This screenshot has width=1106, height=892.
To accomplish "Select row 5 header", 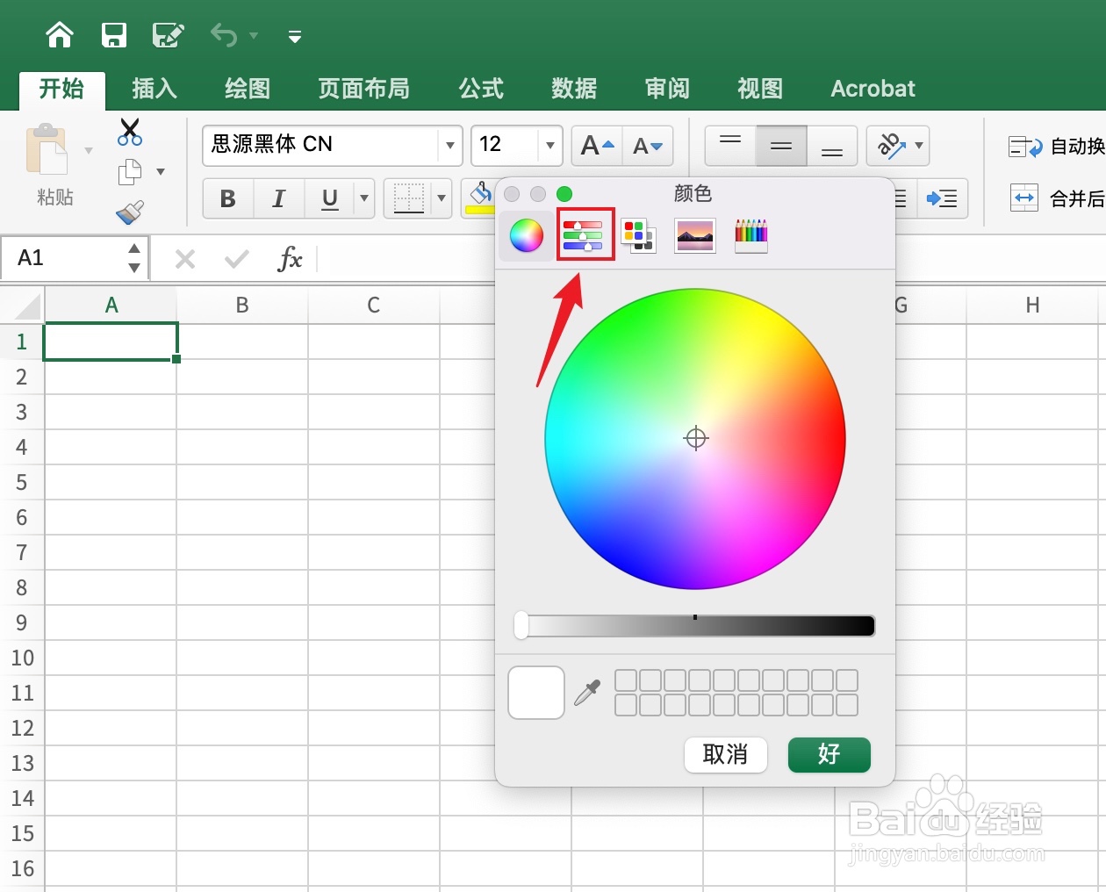I will [x=22, y=482].
